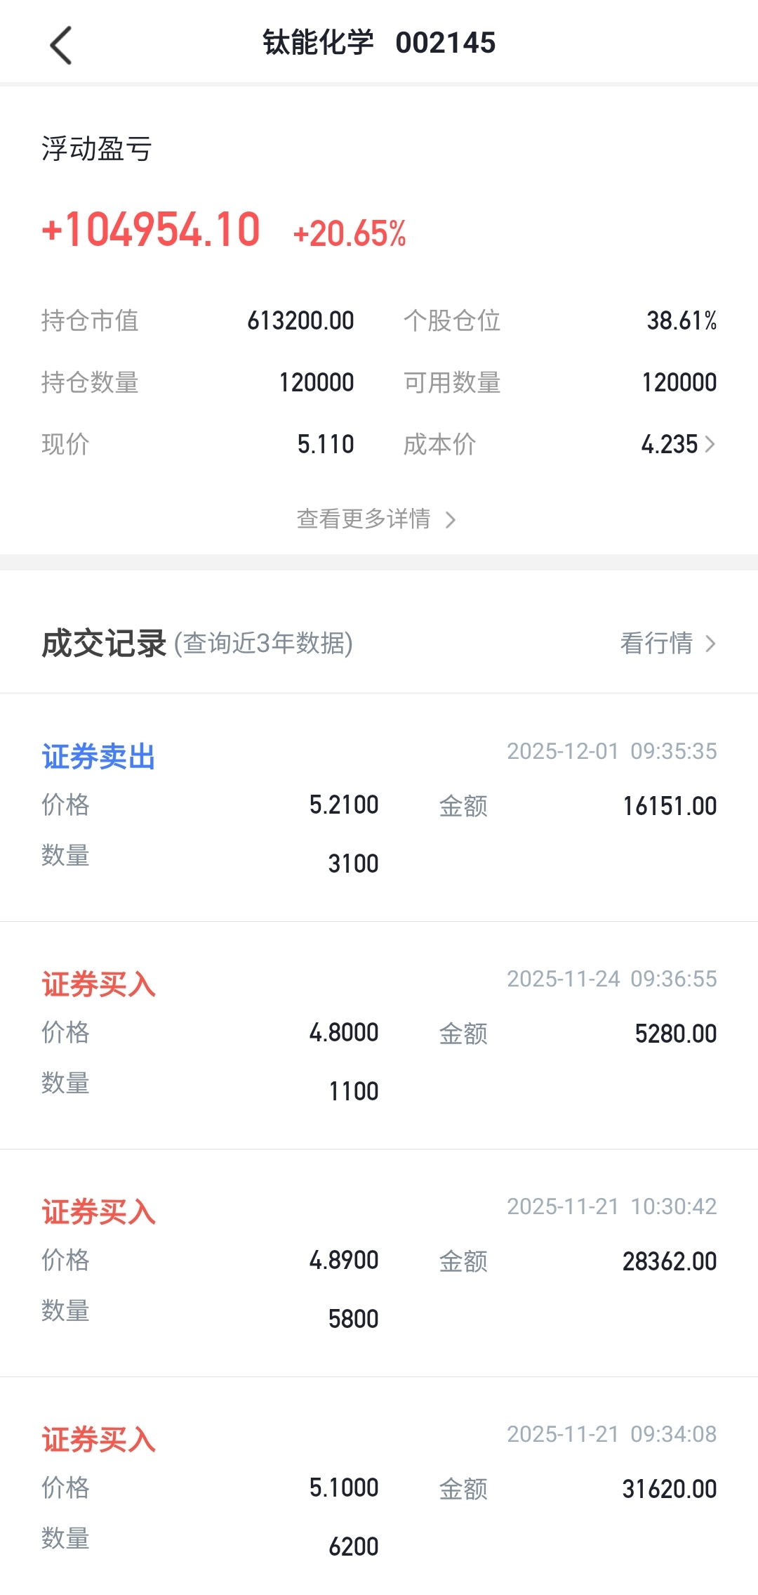The image size is (758, 1595).
Task: Tap the chevron next to 看行情
Action: point(710,644)
